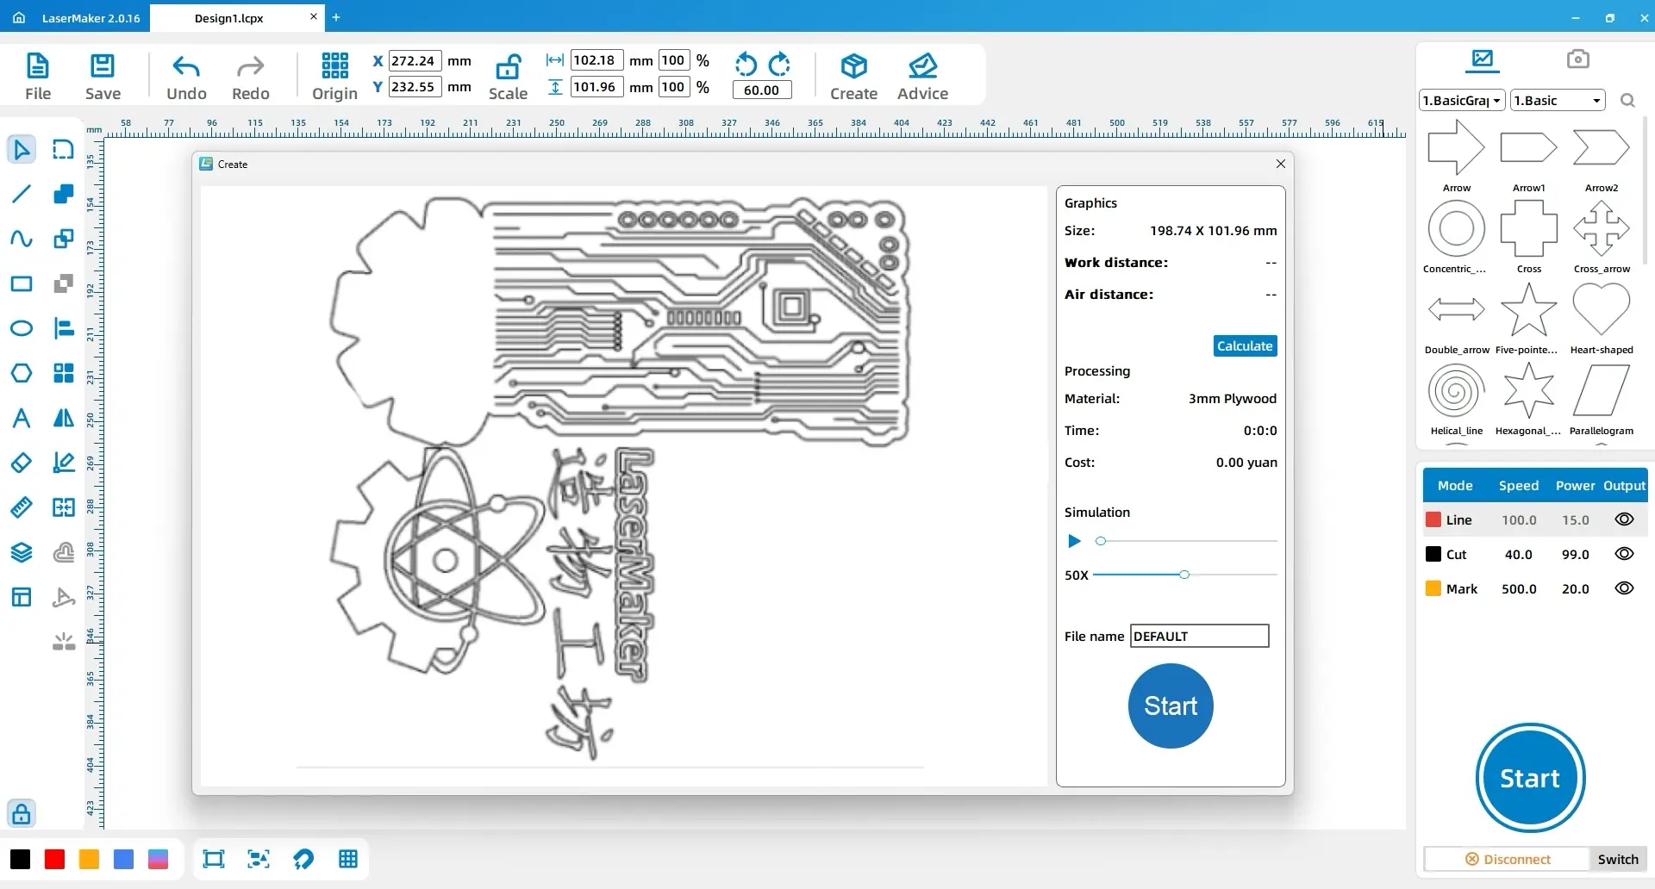The image size is (1655, 889).
Task: Expand the 1.BasicGraph category dropdown
Action: (x=1462, y=101)
